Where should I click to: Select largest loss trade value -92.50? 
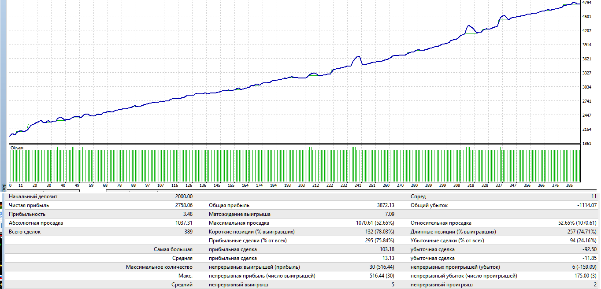(x=589, y=249)
